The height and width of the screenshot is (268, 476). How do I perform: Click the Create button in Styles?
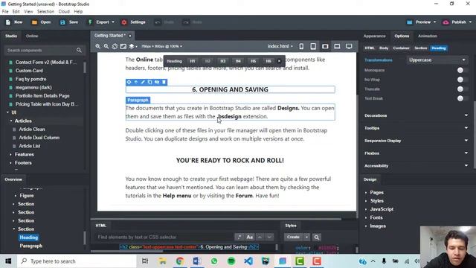(293, 237)
